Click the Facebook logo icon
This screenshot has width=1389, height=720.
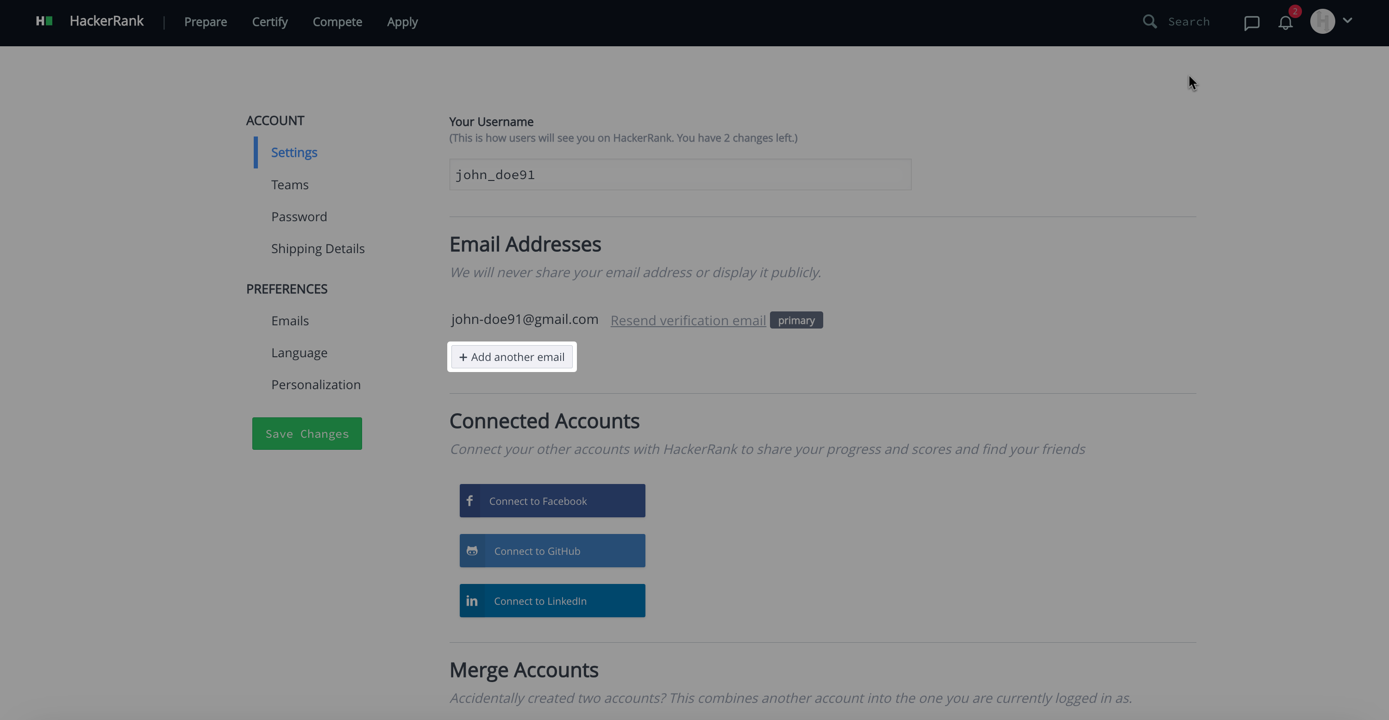coord(469,501)
